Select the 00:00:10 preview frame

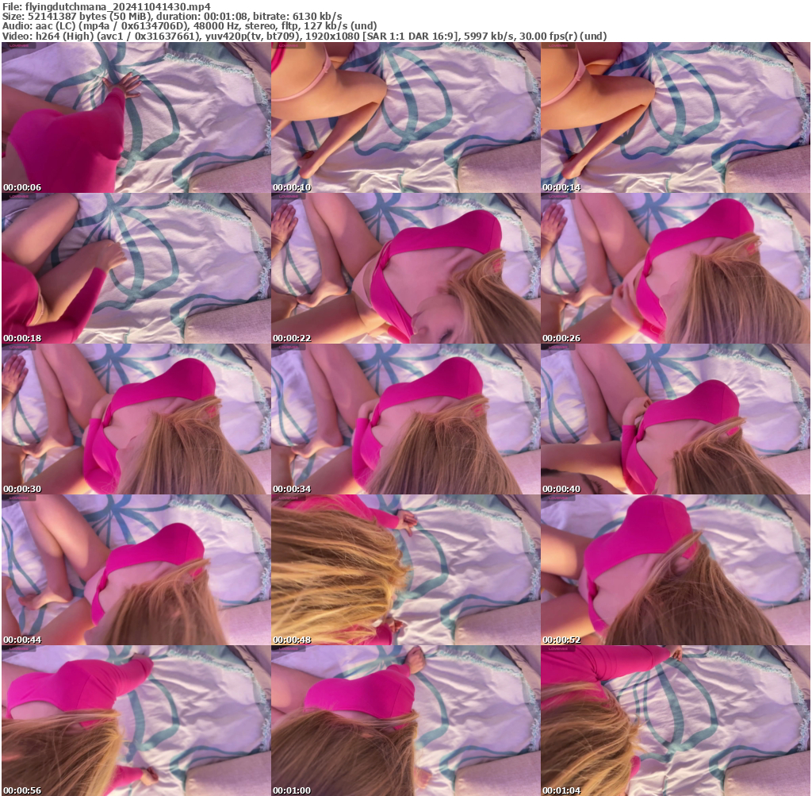pyautogui.click(x=405, y=119)
